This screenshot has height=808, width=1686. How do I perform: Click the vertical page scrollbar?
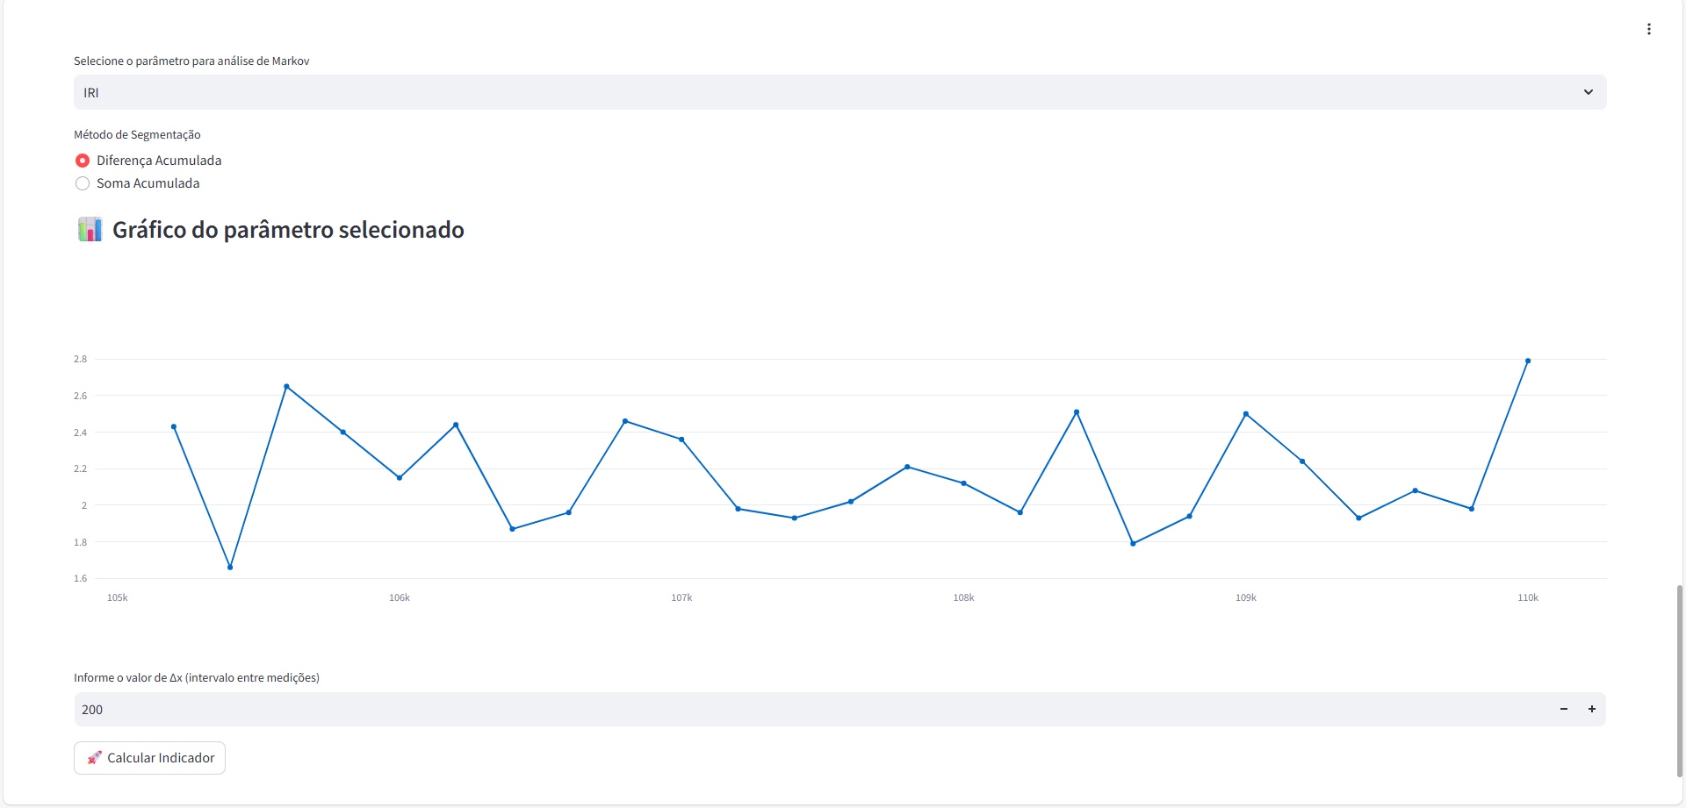[1680, 680]
